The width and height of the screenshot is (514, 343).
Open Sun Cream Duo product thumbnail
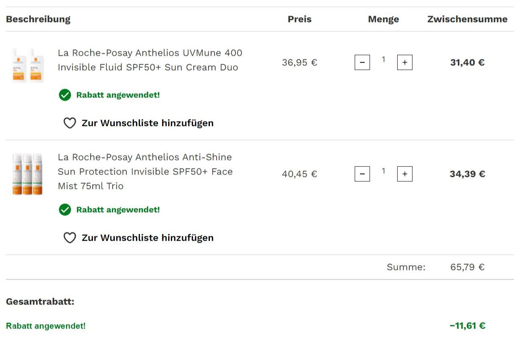(28, 65)
